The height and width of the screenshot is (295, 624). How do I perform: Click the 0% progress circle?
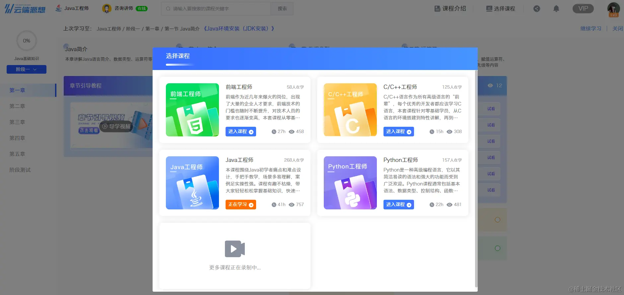click(x=27, y=41)
